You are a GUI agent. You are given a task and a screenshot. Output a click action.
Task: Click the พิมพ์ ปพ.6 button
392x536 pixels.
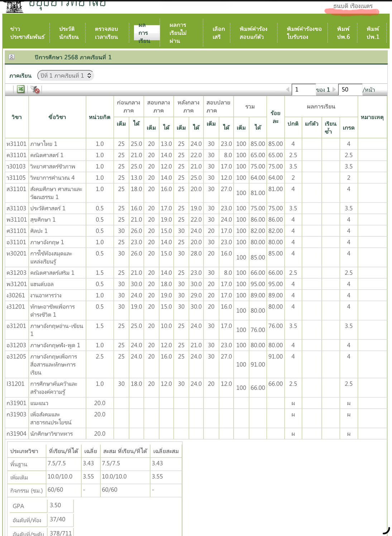coord(343,33)
